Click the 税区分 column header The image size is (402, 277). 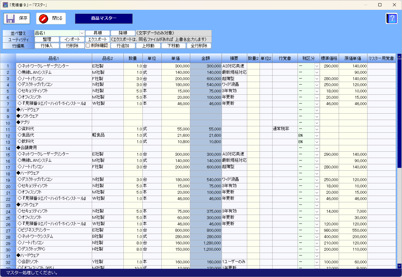[309, 58]
